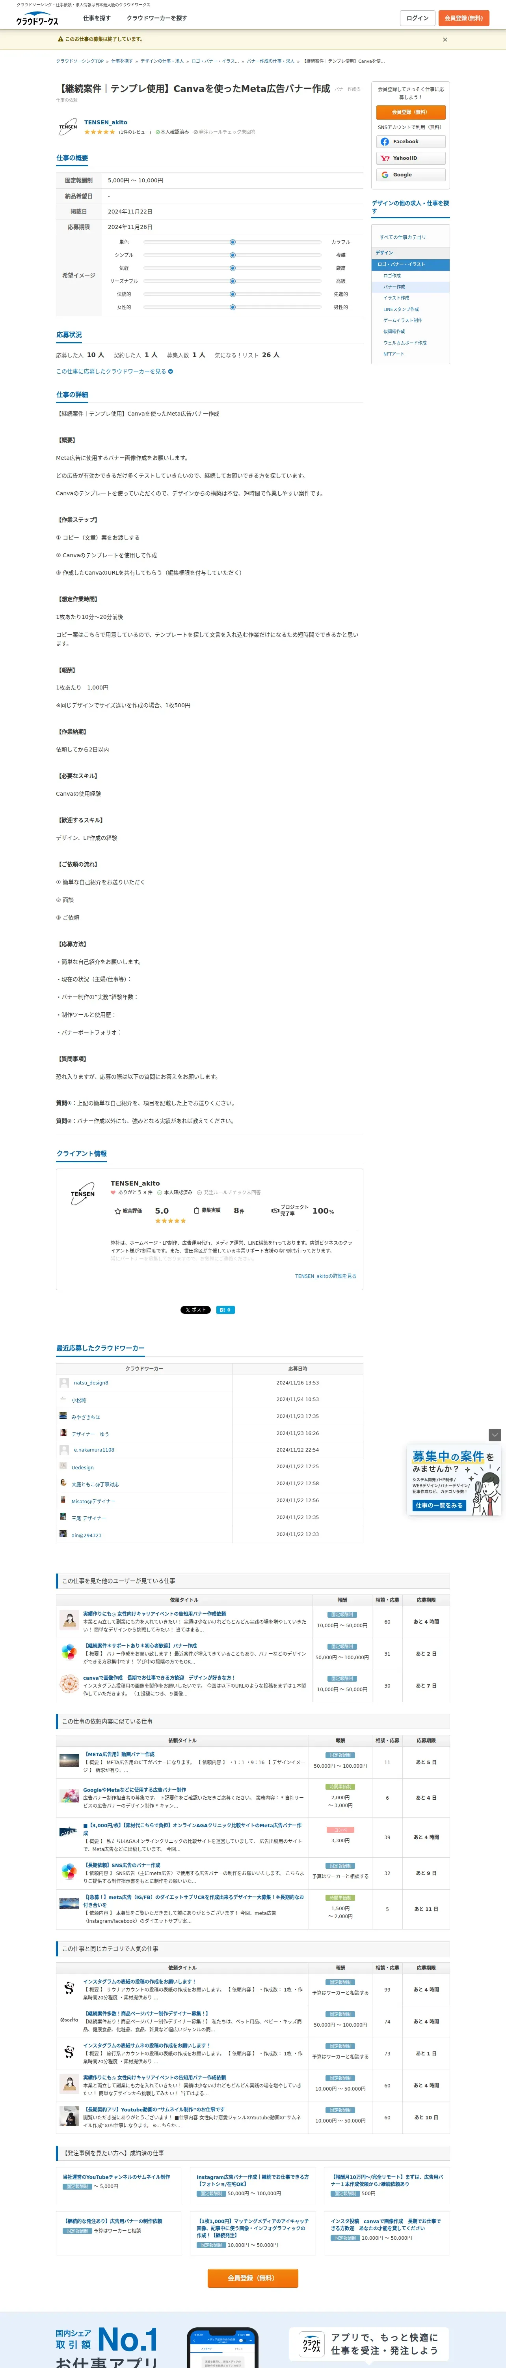Open thumbnail of 【META広告用】動画バナー作成 job
The image size is (506, 2368).
69,1760
